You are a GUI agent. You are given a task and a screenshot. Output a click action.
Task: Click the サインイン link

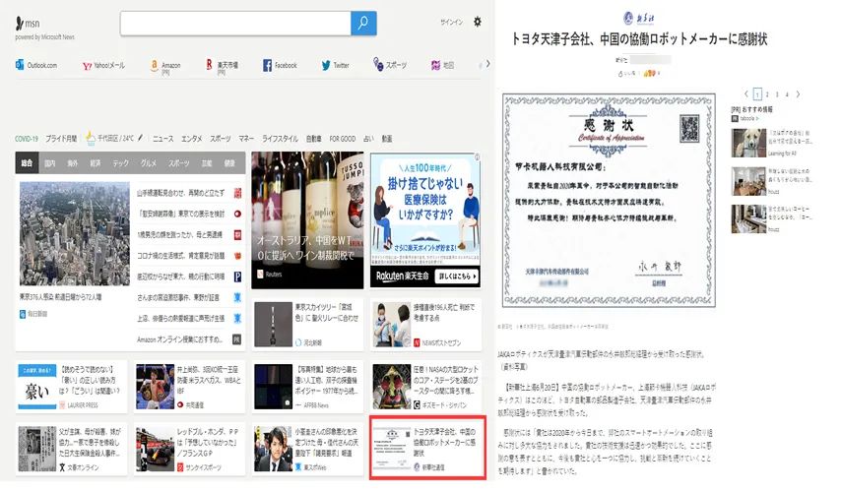pos(451,22)
